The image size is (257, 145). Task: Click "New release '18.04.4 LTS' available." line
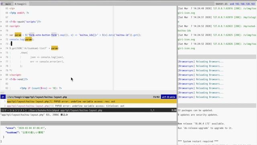tap(201, 124)
